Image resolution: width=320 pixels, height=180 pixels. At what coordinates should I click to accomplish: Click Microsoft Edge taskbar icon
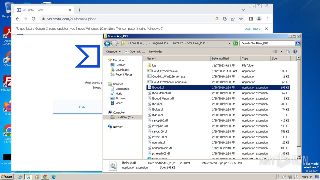coord(53,177)
